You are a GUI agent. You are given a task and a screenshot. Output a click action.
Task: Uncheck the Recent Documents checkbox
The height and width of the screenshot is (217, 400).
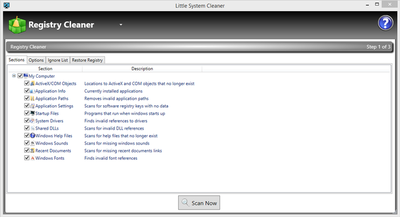point(27,151)
